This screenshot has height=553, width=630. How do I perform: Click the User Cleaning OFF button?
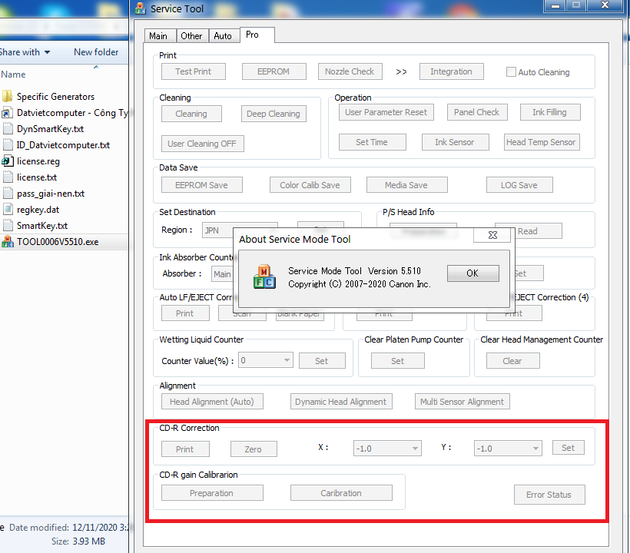202,144
